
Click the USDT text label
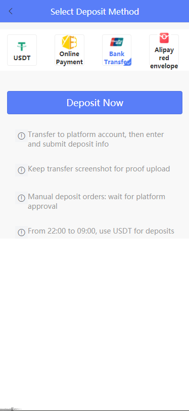click(x=22, y=58)
